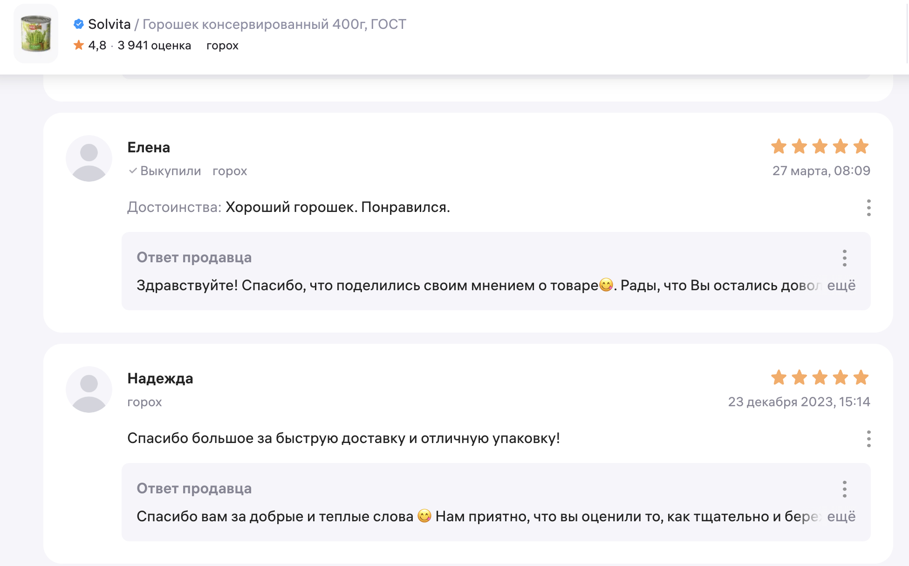Click the горох variant tag in header
This screenshot has height=566, width=909.
coord(222,46)
